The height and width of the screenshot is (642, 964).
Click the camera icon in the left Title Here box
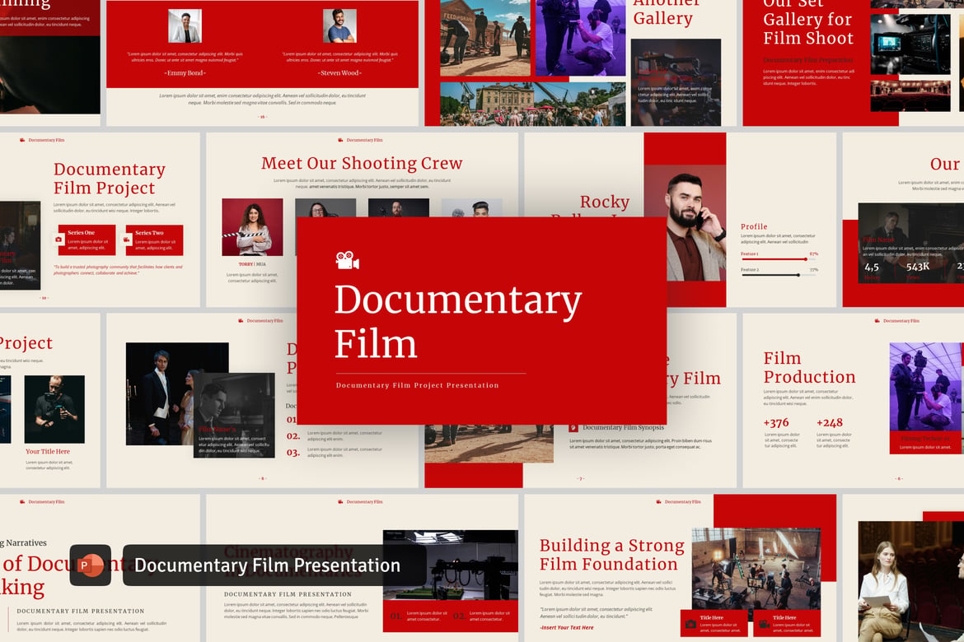point(690,624)
